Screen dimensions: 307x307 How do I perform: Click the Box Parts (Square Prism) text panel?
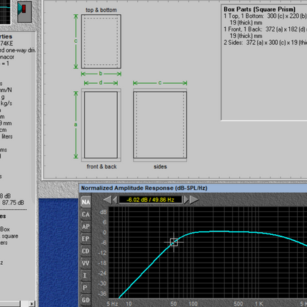tap(264, 63)
